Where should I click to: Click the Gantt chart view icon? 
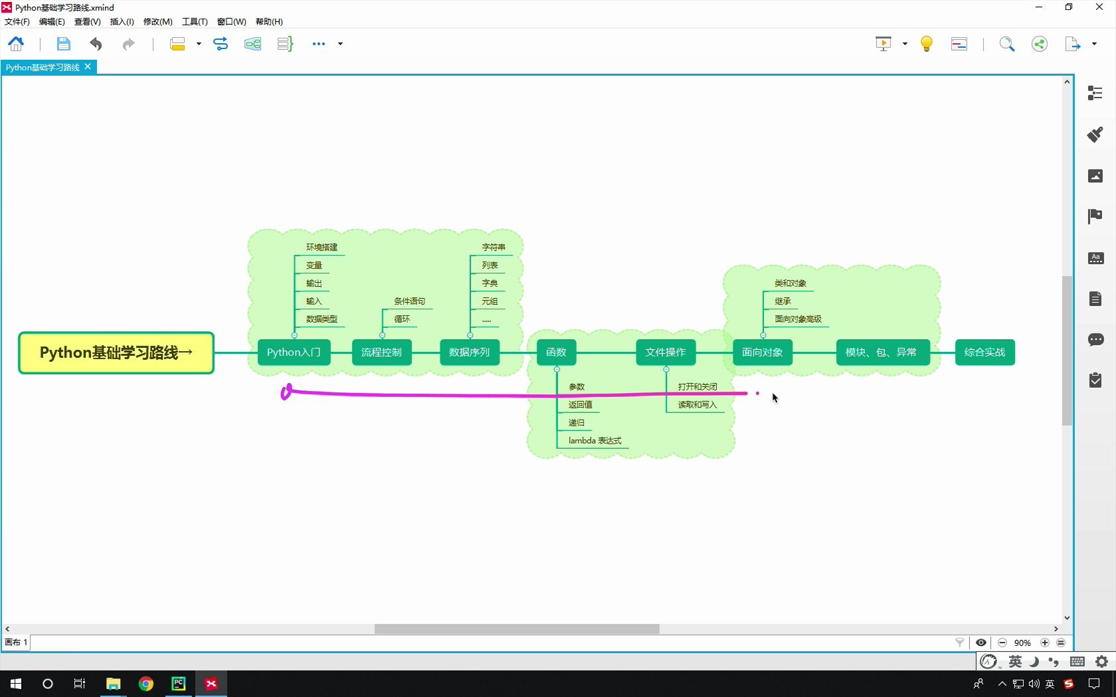pyautogui.click(x=959, y=44)
